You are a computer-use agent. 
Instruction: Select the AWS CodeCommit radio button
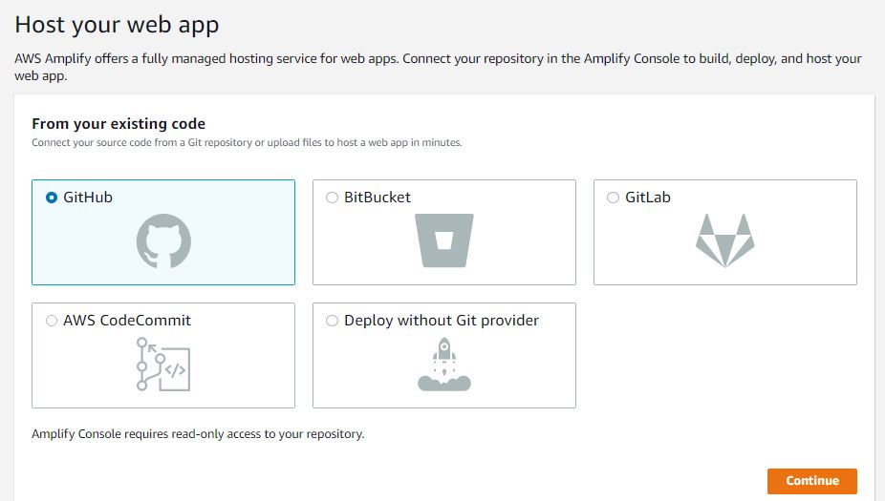[x=52, y=321]
